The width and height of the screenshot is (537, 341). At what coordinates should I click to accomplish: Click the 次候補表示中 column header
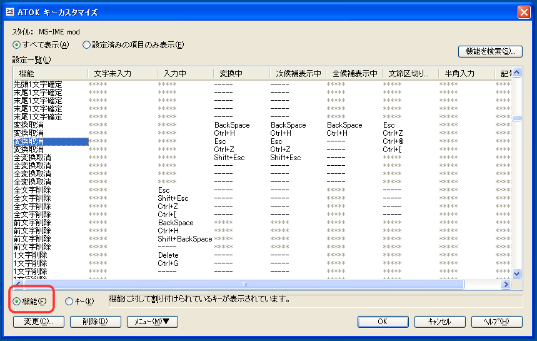[x=298, y=74]
